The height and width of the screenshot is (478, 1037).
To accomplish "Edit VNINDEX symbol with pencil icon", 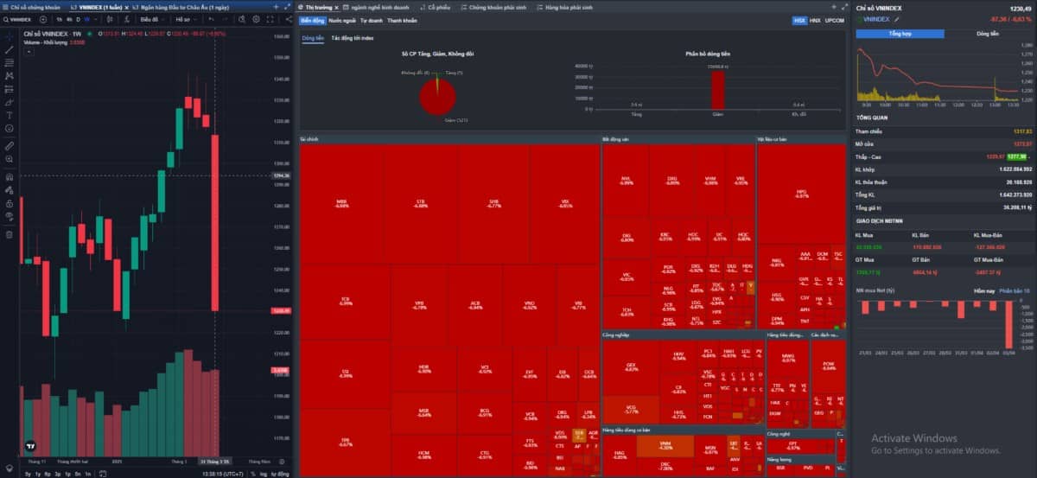I will (x=897, y=18).
